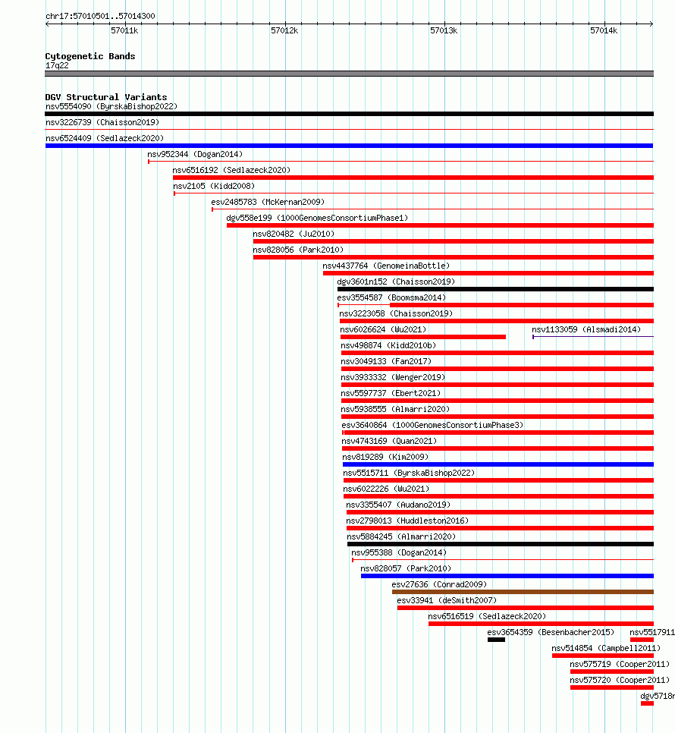Viewport: 675px width, 733px height.
Task: Open nsv575719 (Cooper2011) label
Action: [x=620, y=663]
